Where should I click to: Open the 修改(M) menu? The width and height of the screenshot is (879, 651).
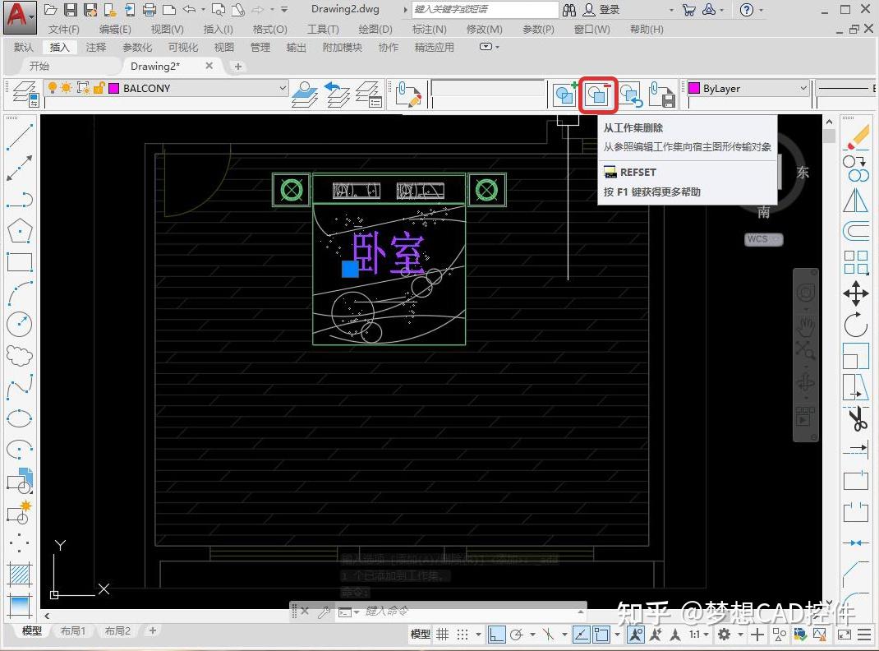click(x=485, y=29)
